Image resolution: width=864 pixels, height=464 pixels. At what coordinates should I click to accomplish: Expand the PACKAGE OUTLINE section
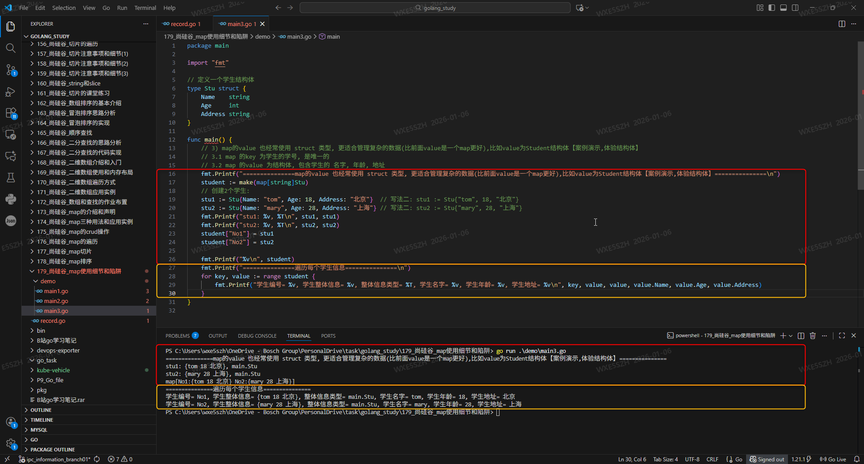pyautogui.click(x=89, y=450)
